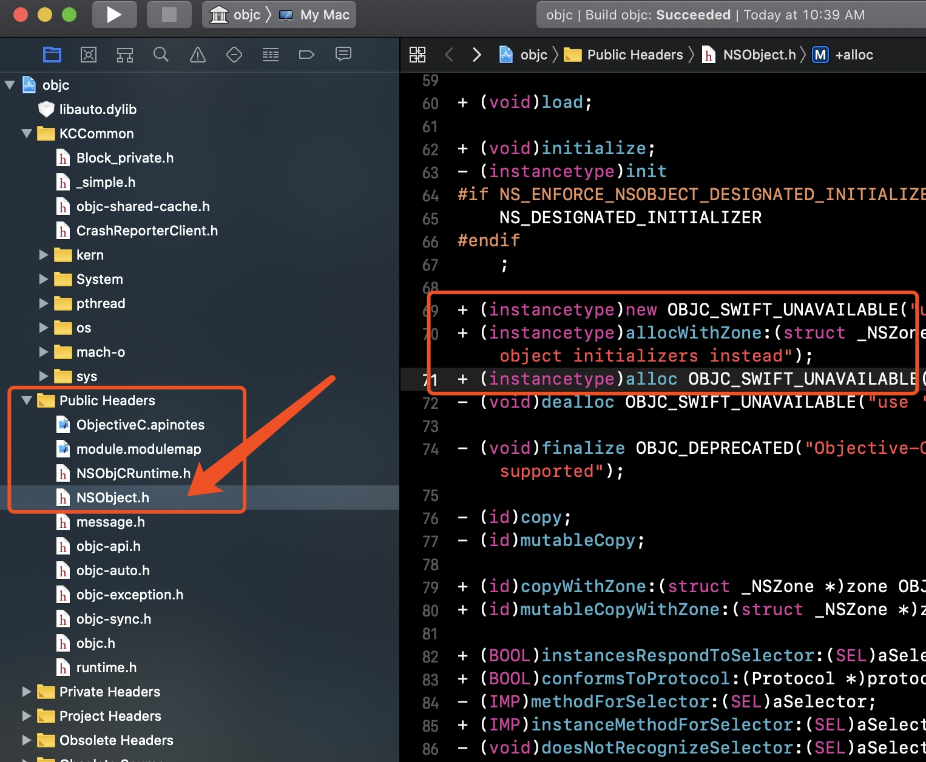Open runtime.h file
The width and height of the screenshot is (926, 762).
[x=200, y=667]
